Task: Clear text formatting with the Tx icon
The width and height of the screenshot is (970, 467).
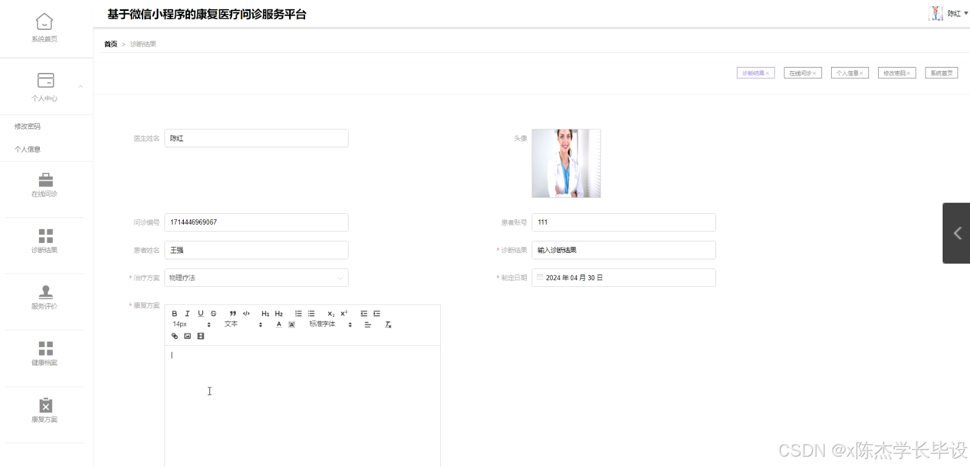Action: [388, 325]
